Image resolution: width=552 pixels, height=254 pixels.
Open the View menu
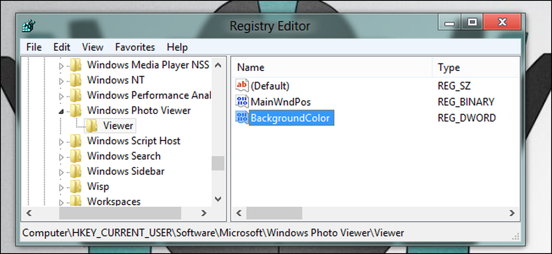click(x=93, y=47)
